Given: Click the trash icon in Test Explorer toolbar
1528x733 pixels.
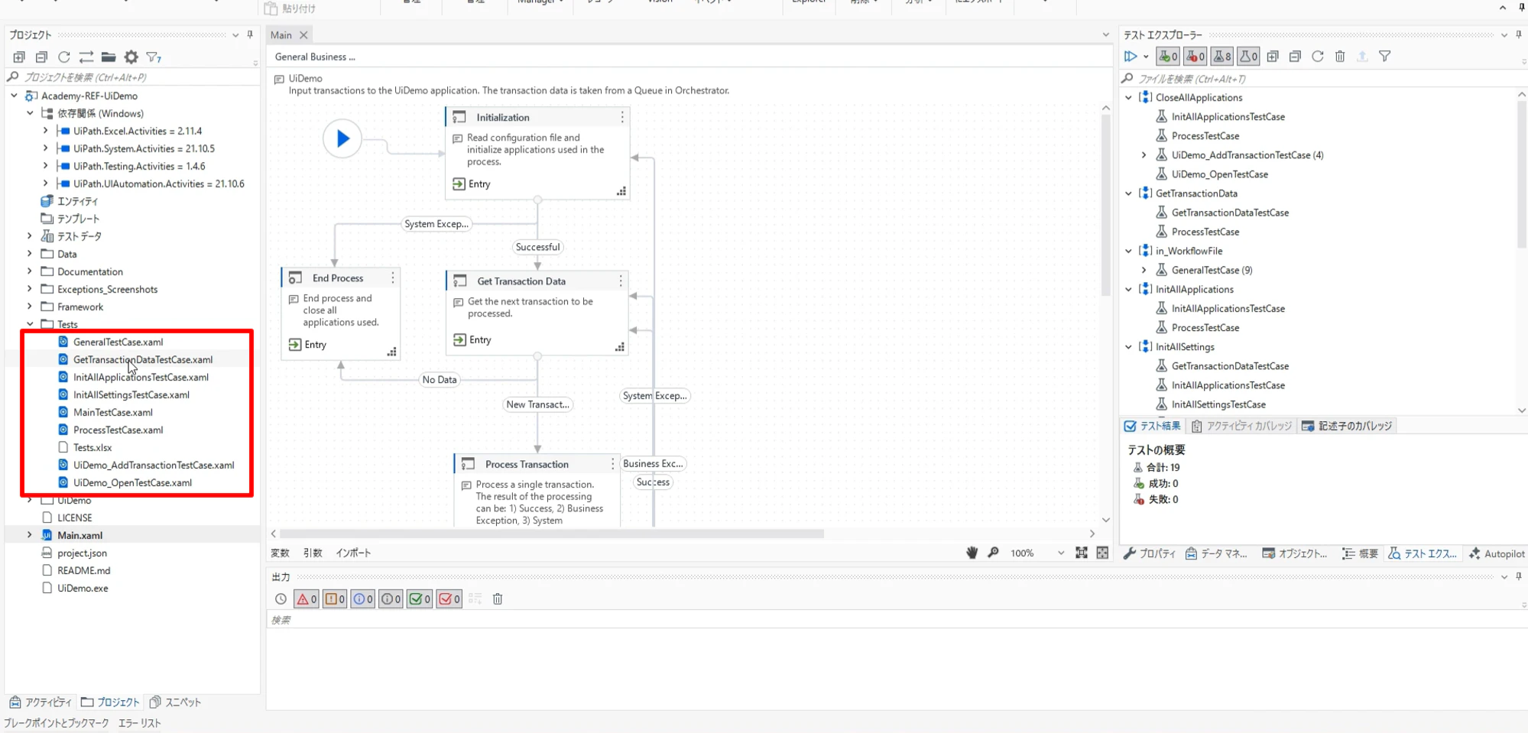Looking at the screenshot, I should click(x=1340, y=57).
